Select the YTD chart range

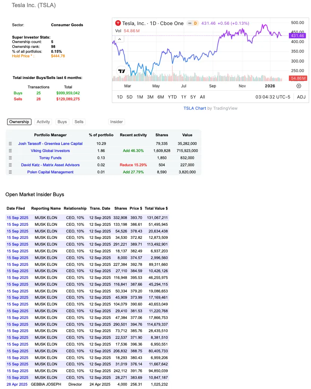173,97
